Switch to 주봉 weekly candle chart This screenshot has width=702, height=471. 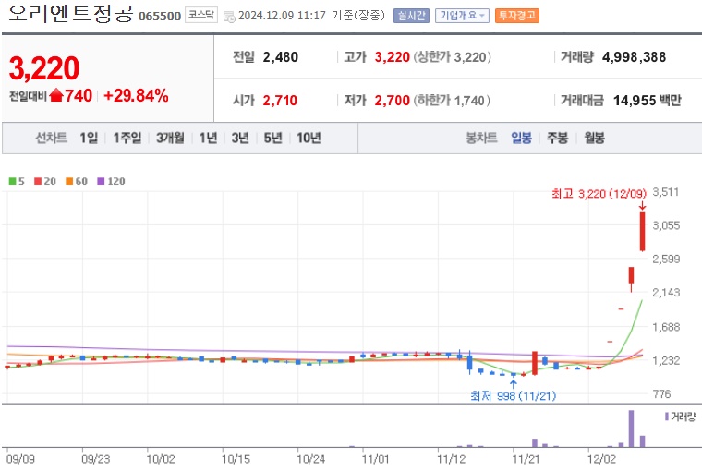[557, 138]
